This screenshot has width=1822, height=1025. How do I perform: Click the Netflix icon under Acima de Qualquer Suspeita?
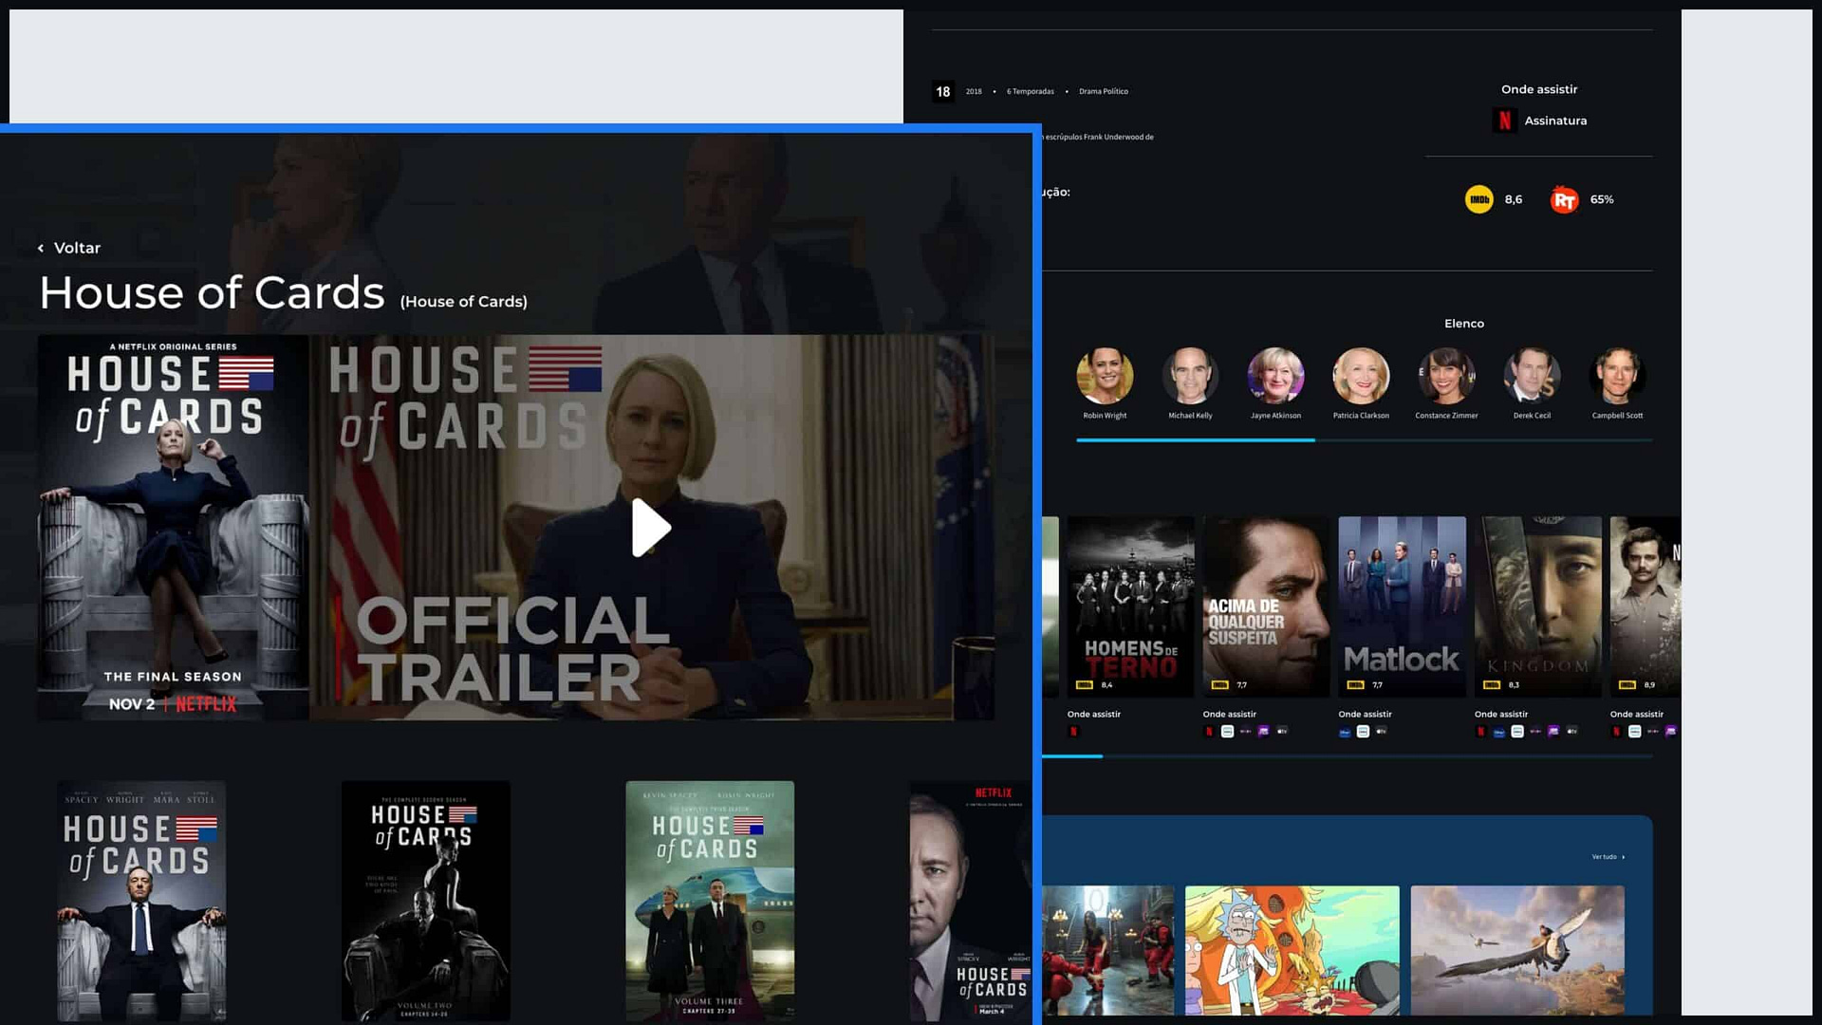click(1209, 732)
